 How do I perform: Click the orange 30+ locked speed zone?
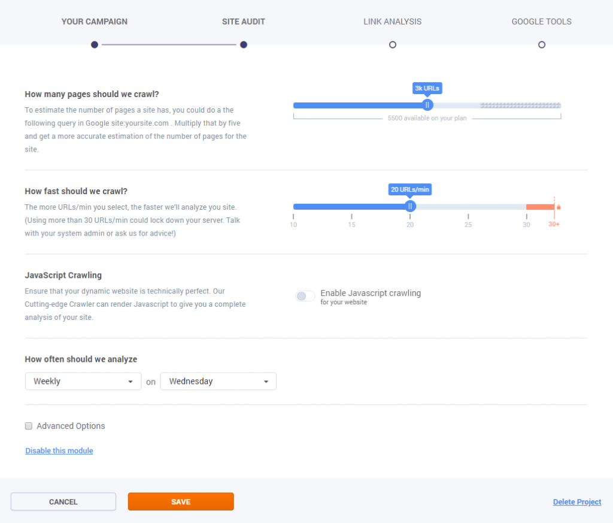tap(540, 207)
